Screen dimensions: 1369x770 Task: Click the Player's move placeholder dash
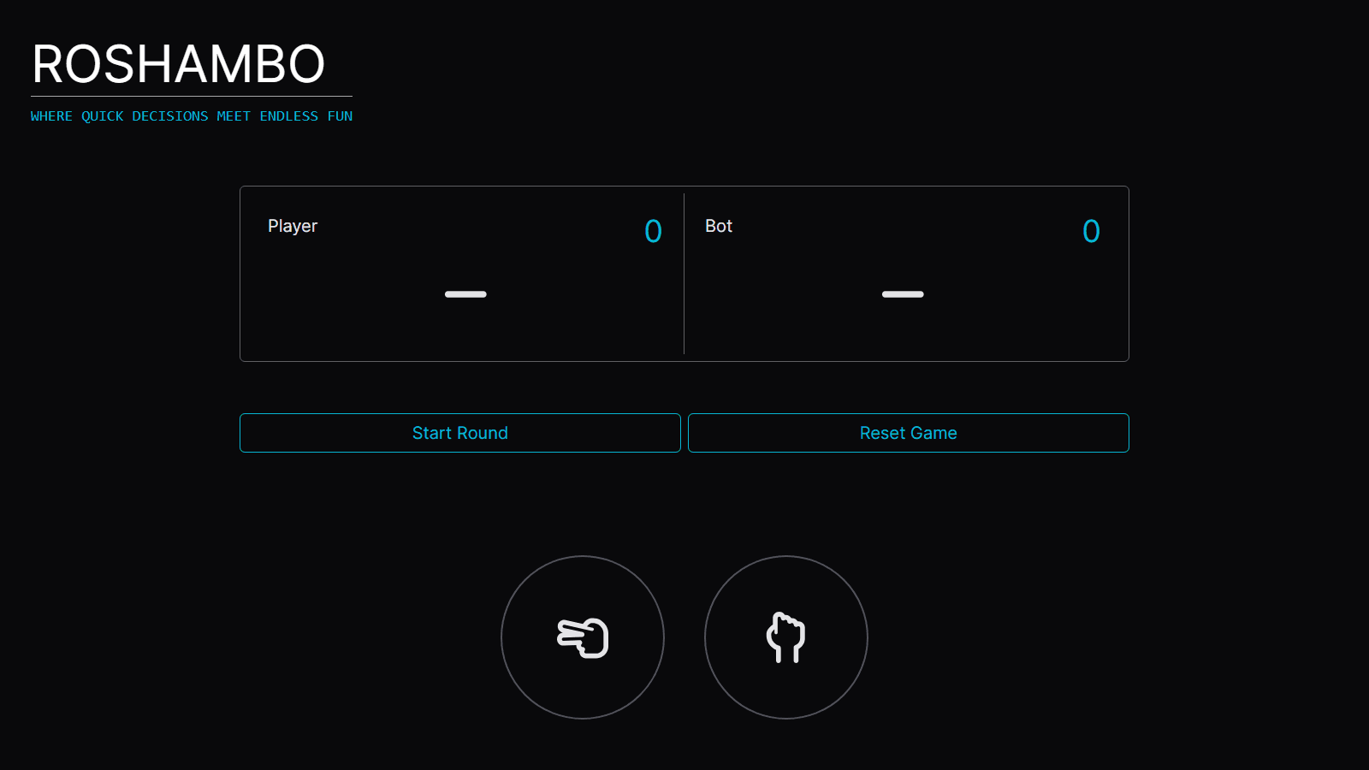[465, 294]
